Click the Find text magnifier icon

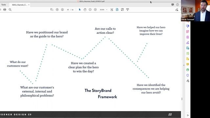point(10,10)
